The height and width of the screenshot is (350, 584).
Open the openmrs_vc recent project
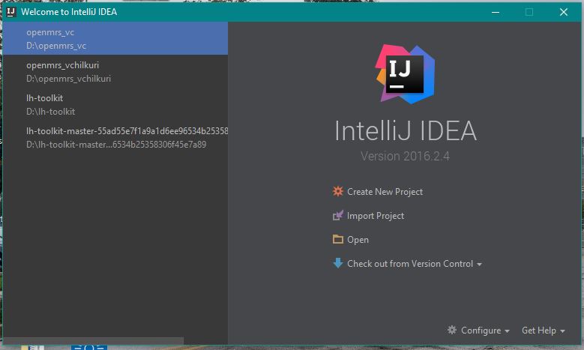point(115,38)
